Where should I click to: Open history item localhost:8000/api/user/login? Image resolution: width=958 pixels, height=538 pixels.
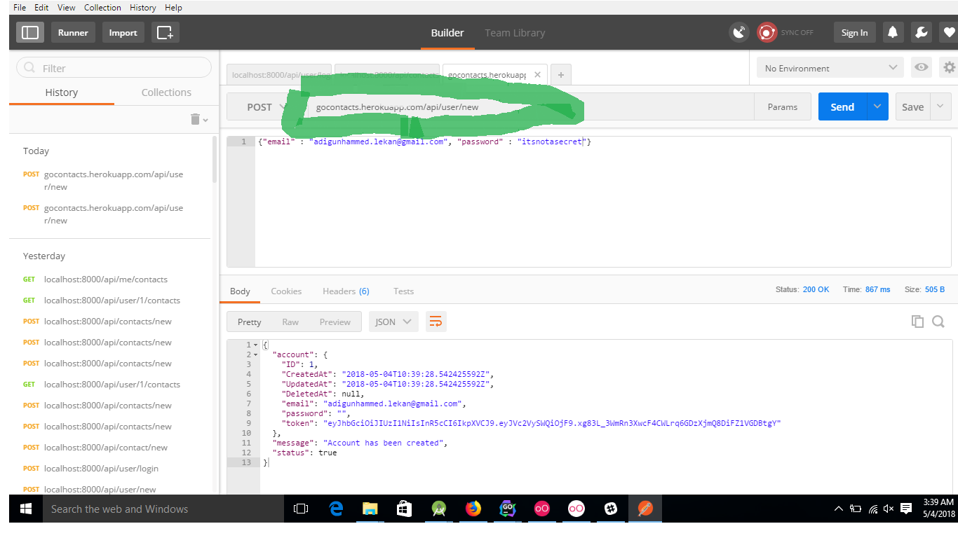click(101, 468)
